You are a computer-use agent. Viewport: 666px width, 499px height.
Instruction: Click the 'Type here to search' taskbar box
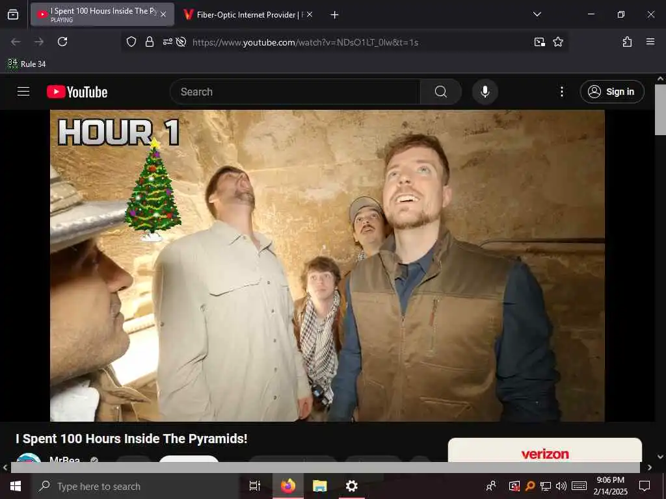[135, 486]
